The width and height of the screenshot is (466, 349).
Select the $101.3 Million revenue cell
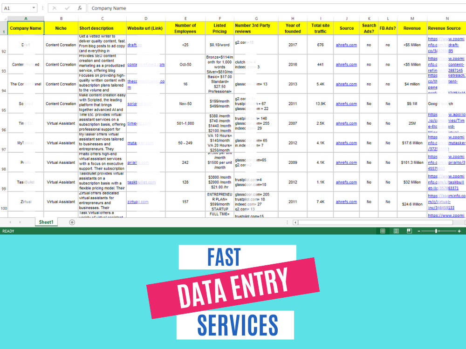coord(412,162)
